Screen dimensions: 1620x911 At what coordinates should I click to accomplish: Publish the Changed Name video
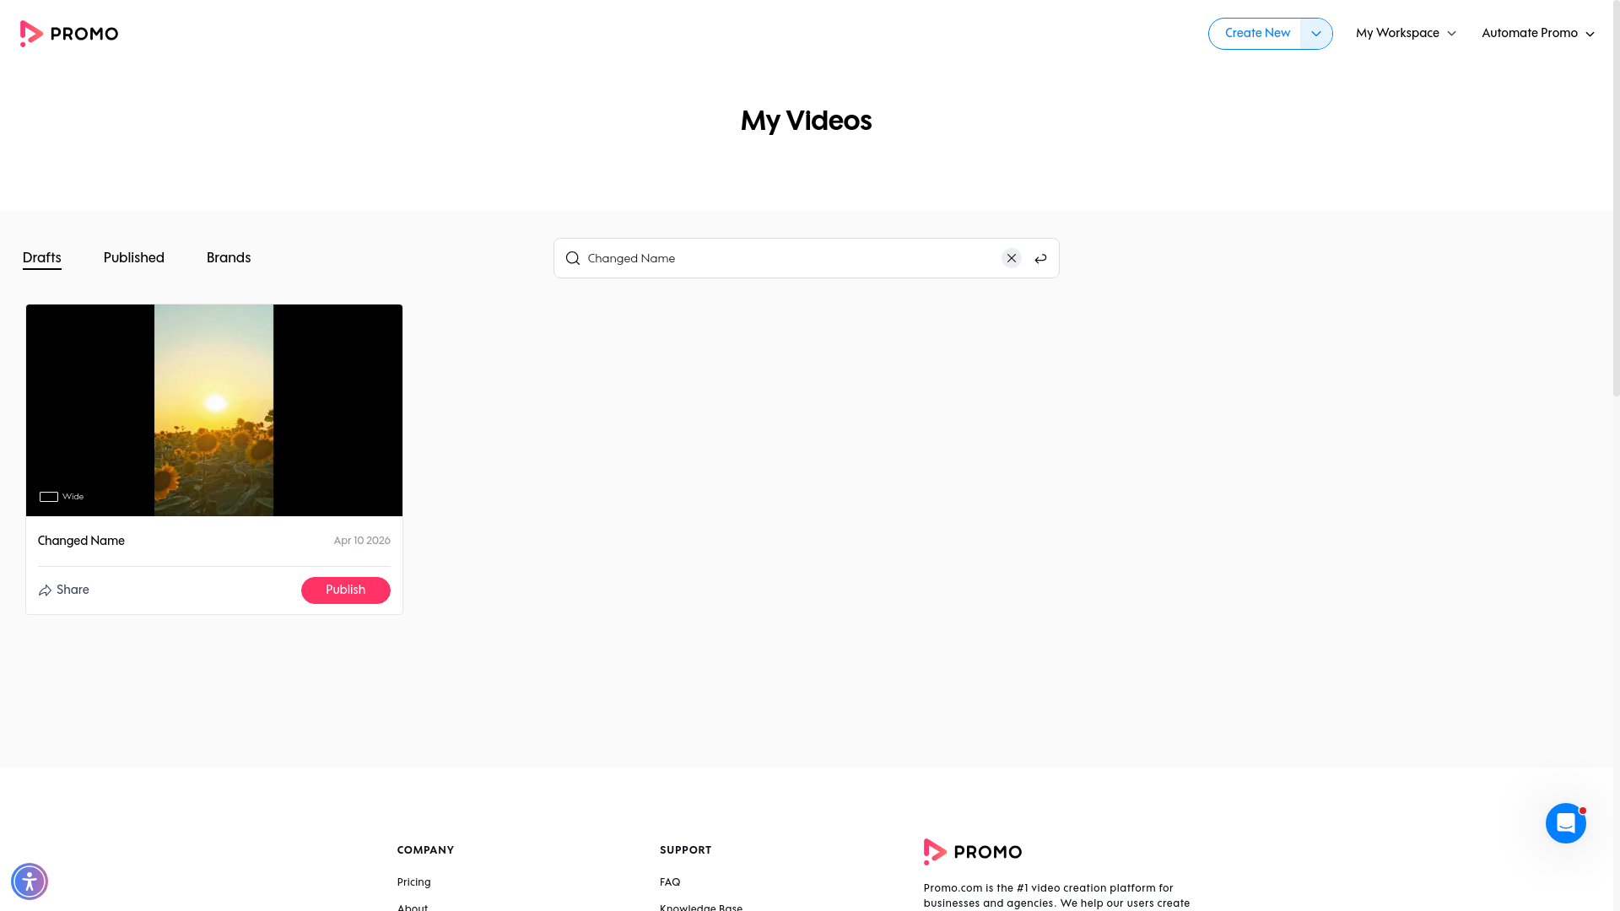(x=345, y=590)
